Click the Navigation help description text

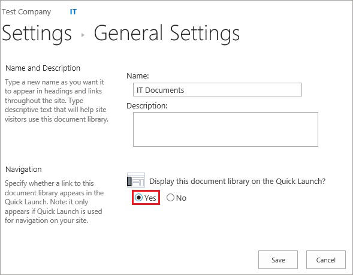(x=54, y=202)
